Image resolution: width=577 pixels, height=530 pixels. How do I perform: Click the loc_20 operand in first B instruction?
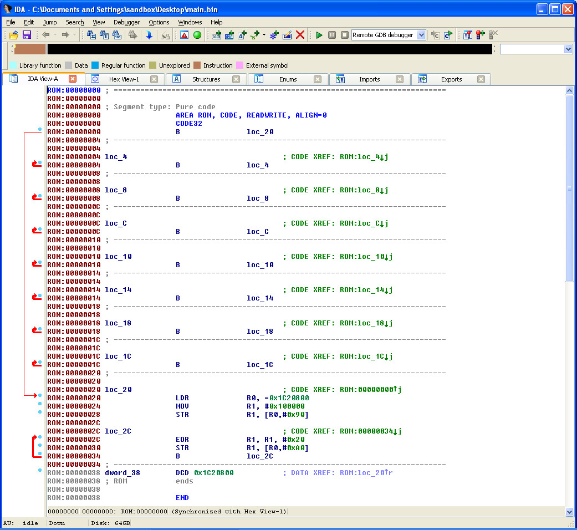260,132
